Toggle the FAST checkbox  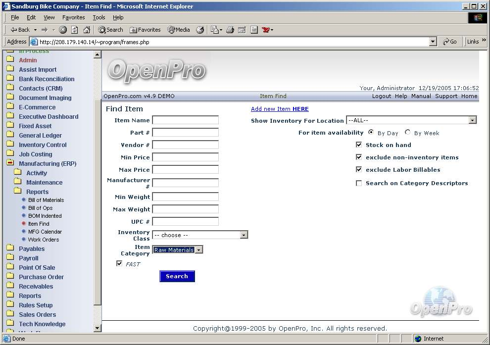(119, 264)
